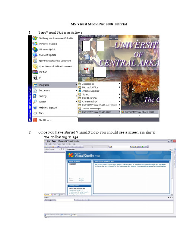Viewport: 187px width, 242px height.
Task: Close the Solution Explorer panel
Action: pos(64,149)
